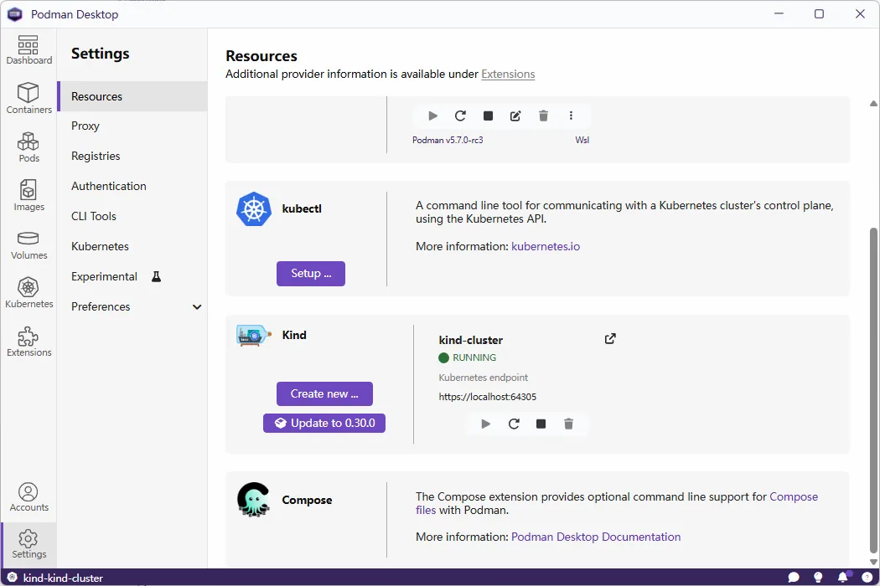Restart the Podman machine
Image resolution: width=880 pixels, height=586 pixels.
(459, 116)
